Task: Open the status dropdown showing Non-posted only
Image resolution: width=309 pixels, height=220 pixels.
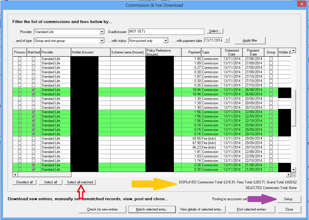Action: pyautogui.click(x=166, y=41)
